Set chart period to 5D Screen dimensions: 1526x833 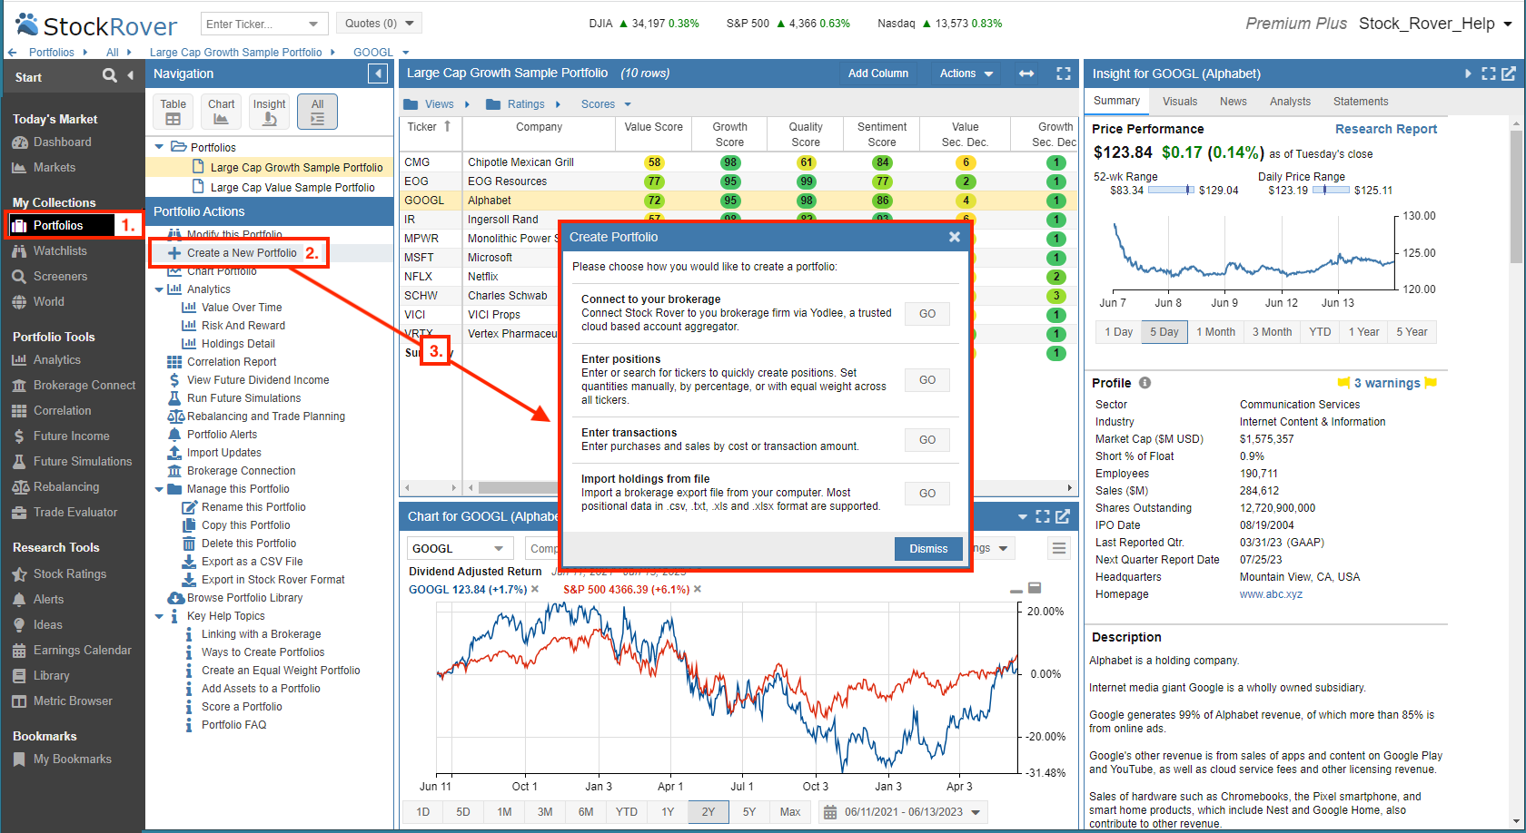point(463,812)
